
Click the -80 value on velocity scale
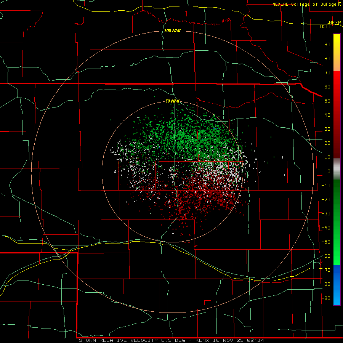(326, 284)
